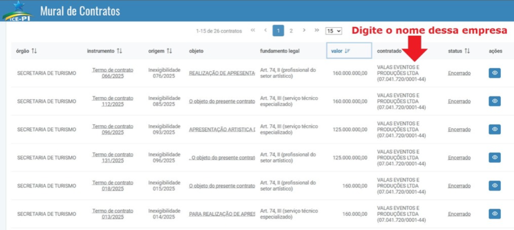Click Encerrado status of contract 112/2025
514x230 pixels.
(459, 102)
